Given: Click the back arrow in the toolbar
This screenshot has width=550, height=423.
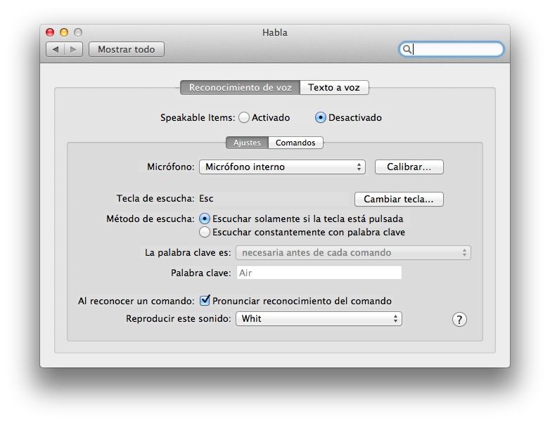Looking at the screenshot, I should pyautogui.click(x=56, y=49).
